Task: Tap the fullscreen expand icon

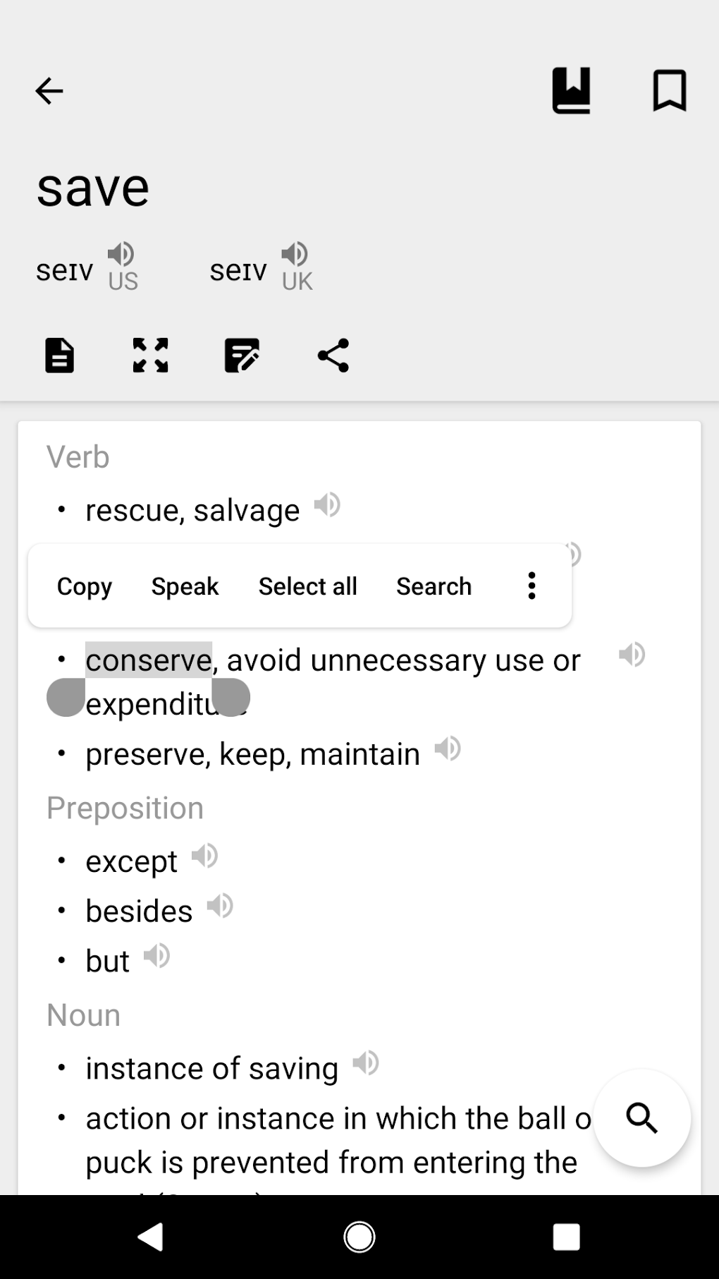Action: point(151,355)
